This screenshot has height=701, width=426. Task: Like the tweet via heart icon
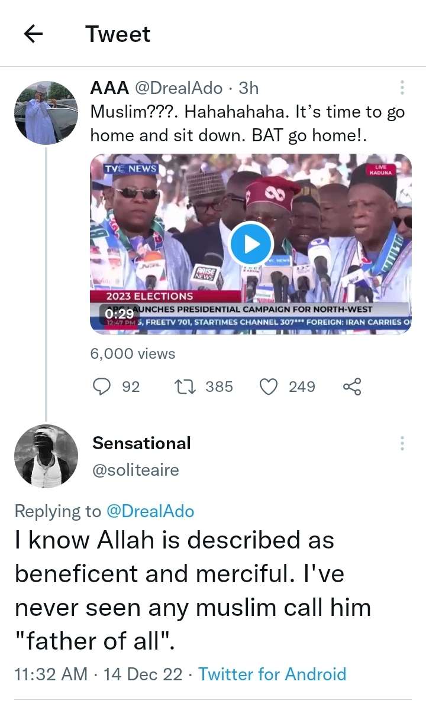pyautogui.click(x=269, y=387)
